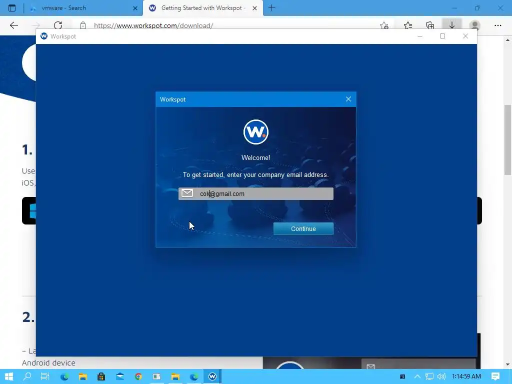Open network status tray icon

(x=429, y=376)
